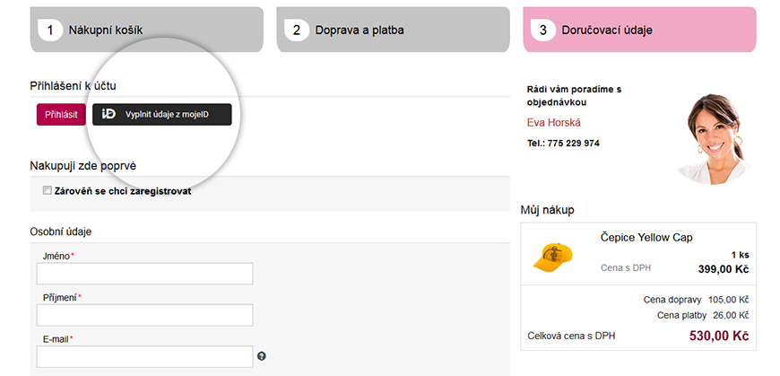Open the Čepice Yellow Cap product title
This screenshot has width=780, height=376.
[646, 238]
